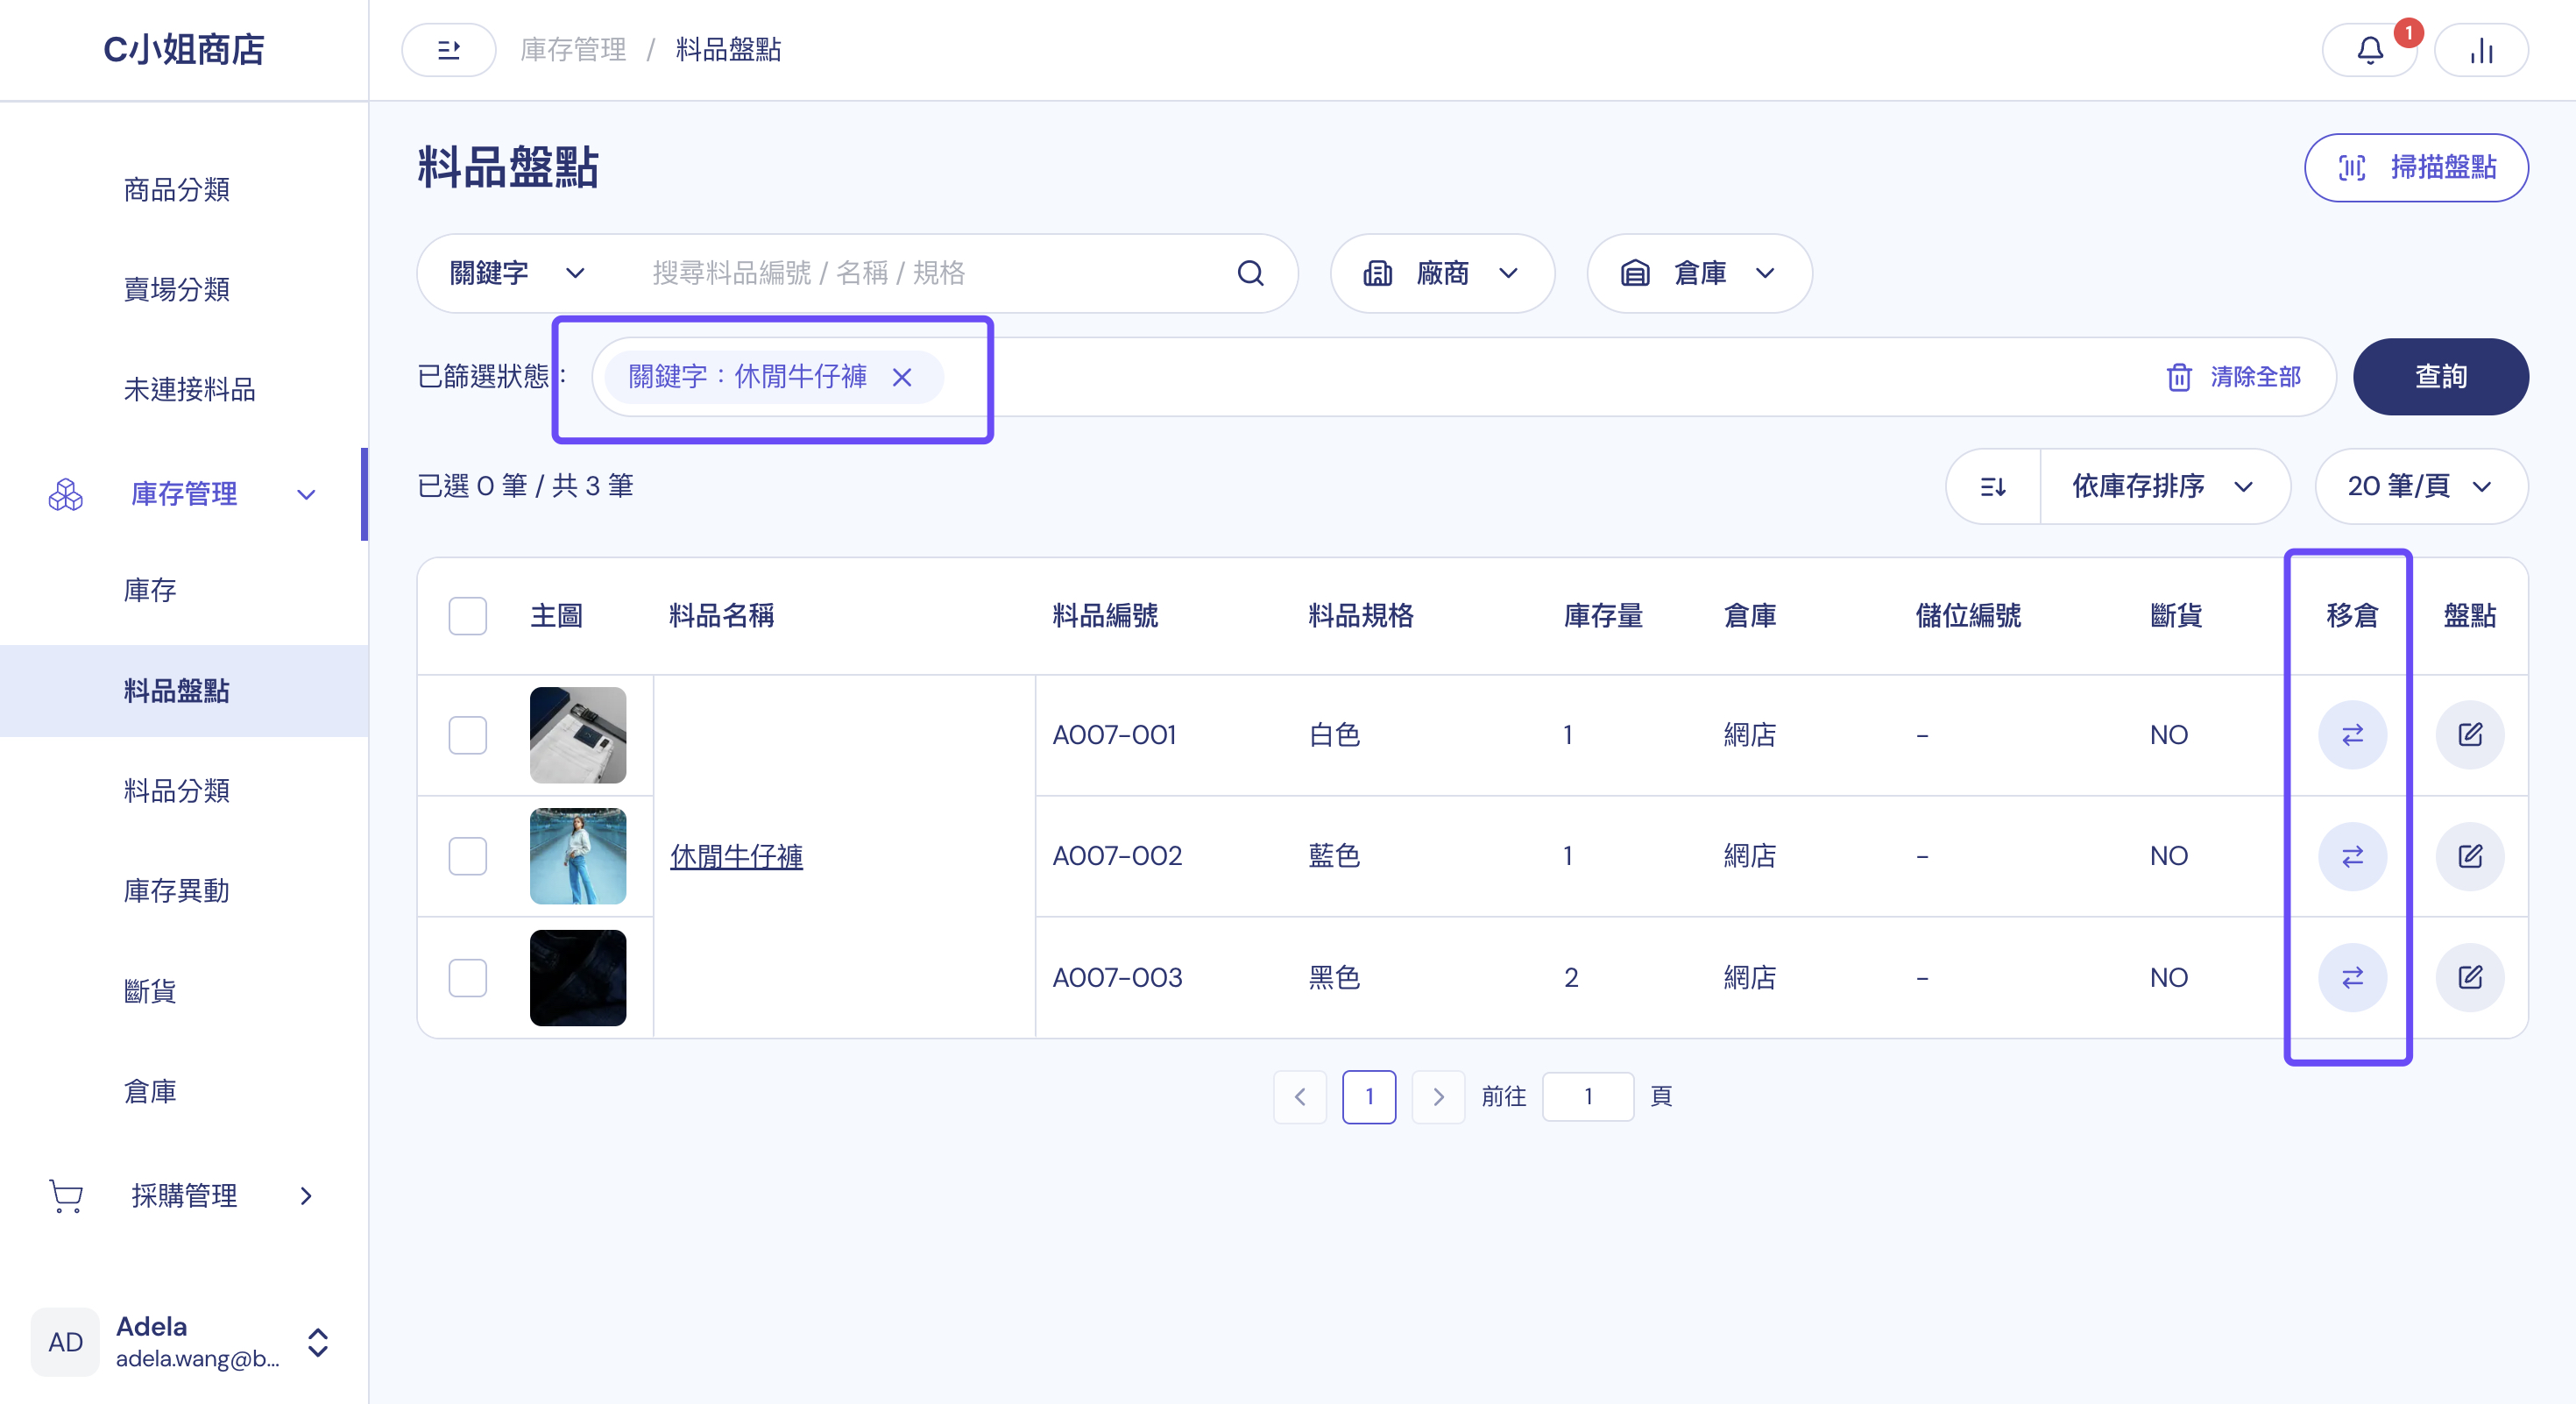Click the 掃描盤點 scan button
2576x1404 pixels.
tap(2416, 168)
